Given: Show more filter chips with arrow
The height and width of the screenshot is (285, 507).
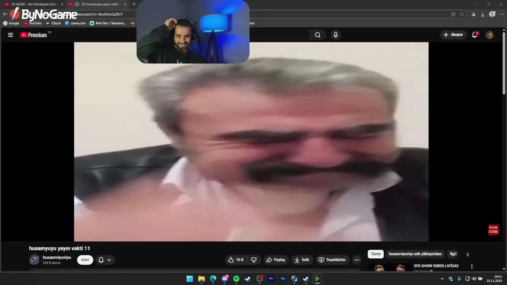Looking at the screenshot, I should point(467,255).
